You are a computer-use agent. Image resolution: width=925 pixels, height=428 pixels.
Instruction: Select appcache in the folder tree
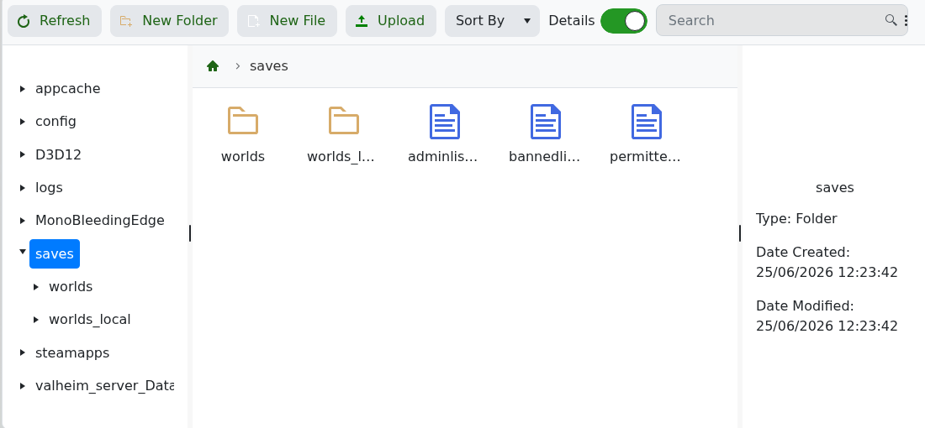click(x=68, y=89)
